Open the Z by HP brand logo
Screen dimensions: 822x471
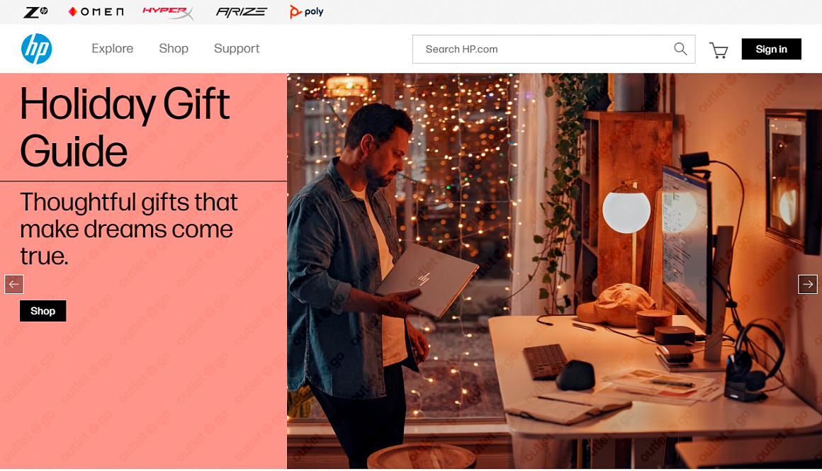[x=35, y=11]
